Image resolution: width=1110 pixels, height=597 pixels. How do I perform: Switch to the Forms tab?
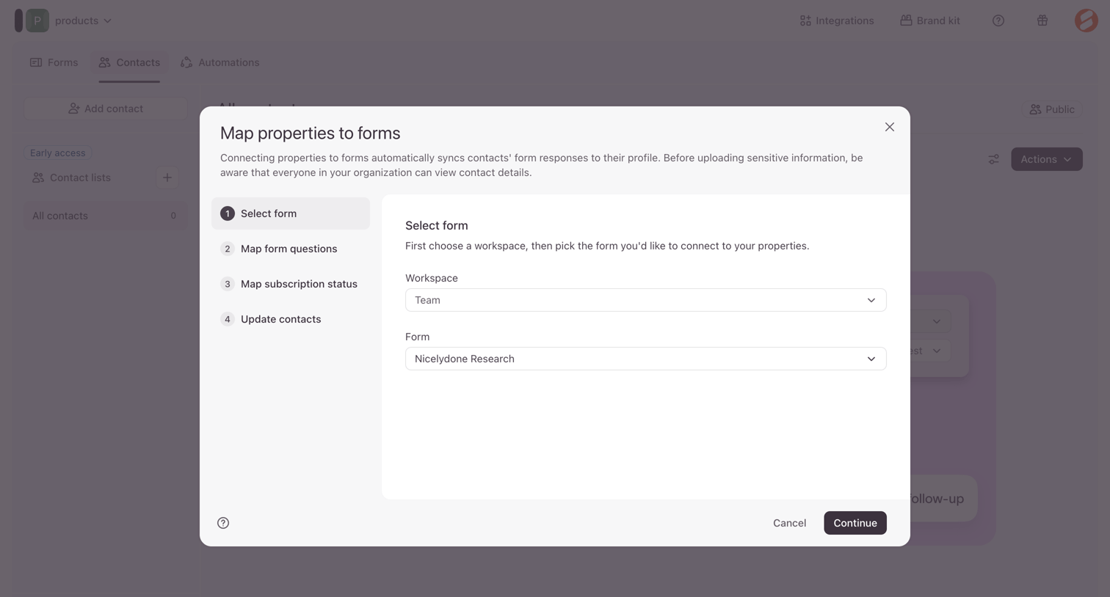pyautogui.click(x=54, y=62)
